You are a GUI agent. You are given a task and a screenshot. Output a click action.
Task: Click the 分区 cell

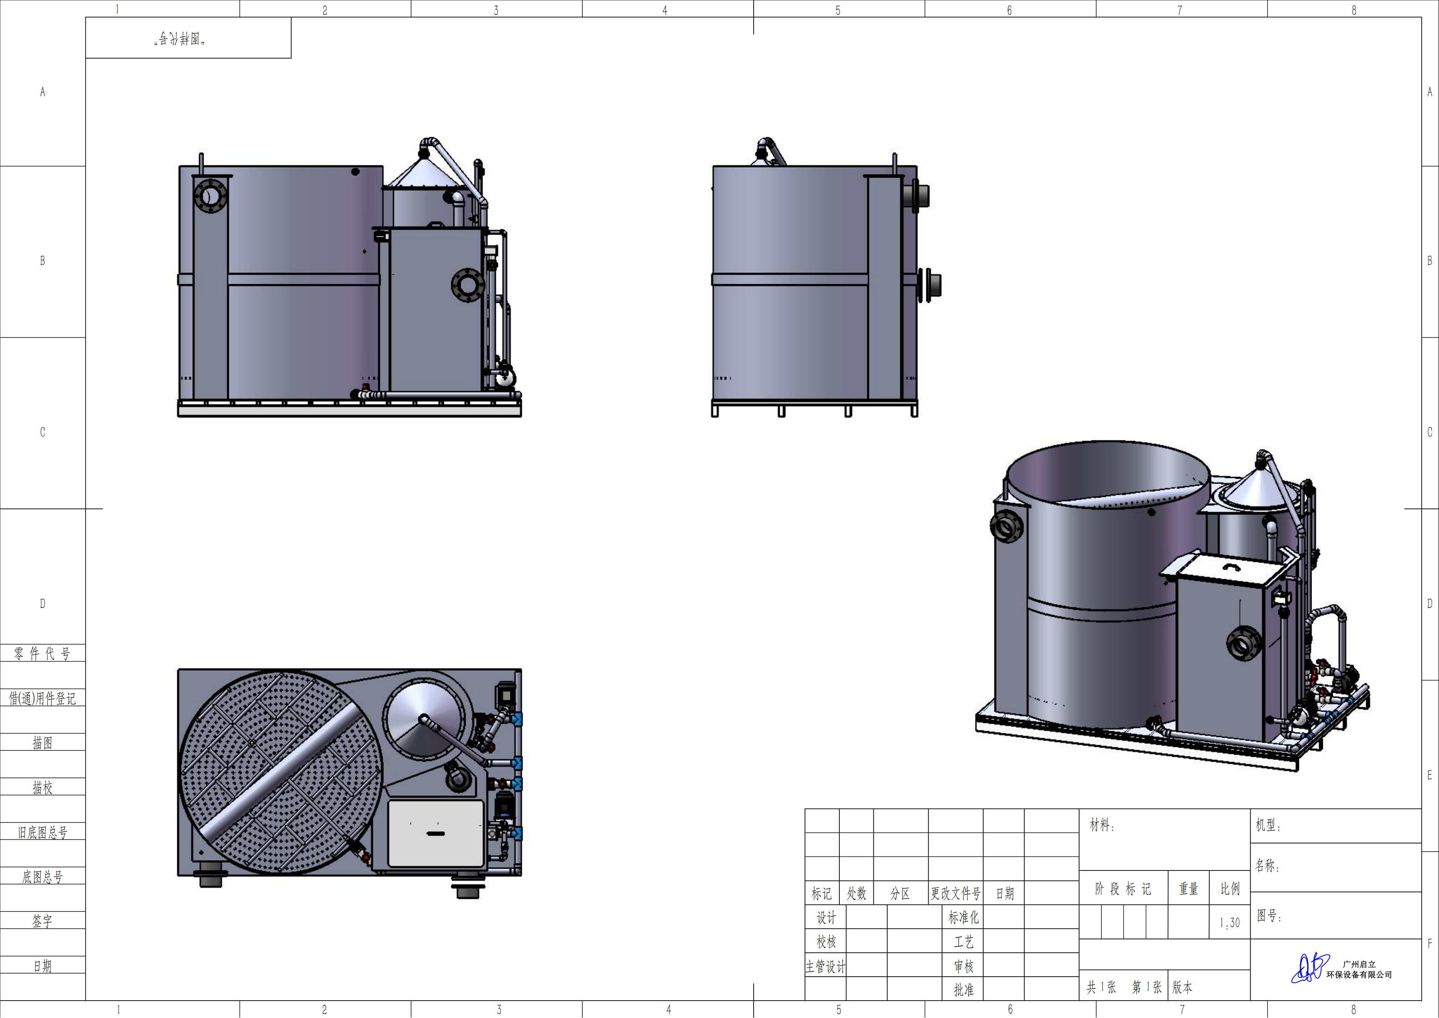coord(901,893)
